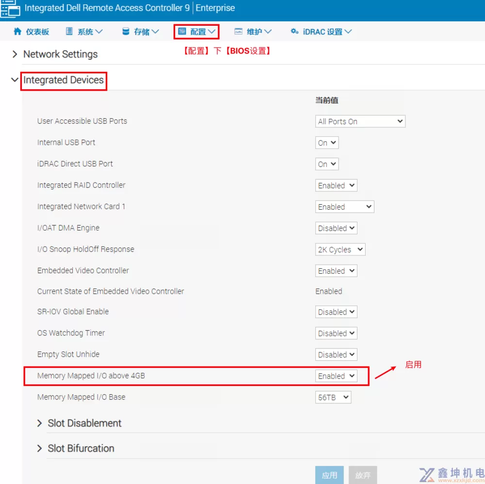Open Integrated Network Card 1 dropdown
This screenshot has height=484, width=485.
pos(344,207)
